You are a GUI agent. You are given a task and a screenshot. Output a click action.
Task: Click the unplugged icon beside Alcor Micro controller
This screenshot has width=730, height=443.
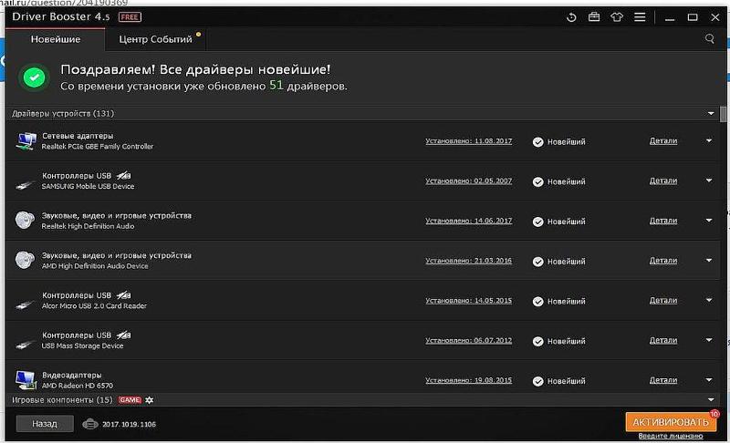coord(124,295)
